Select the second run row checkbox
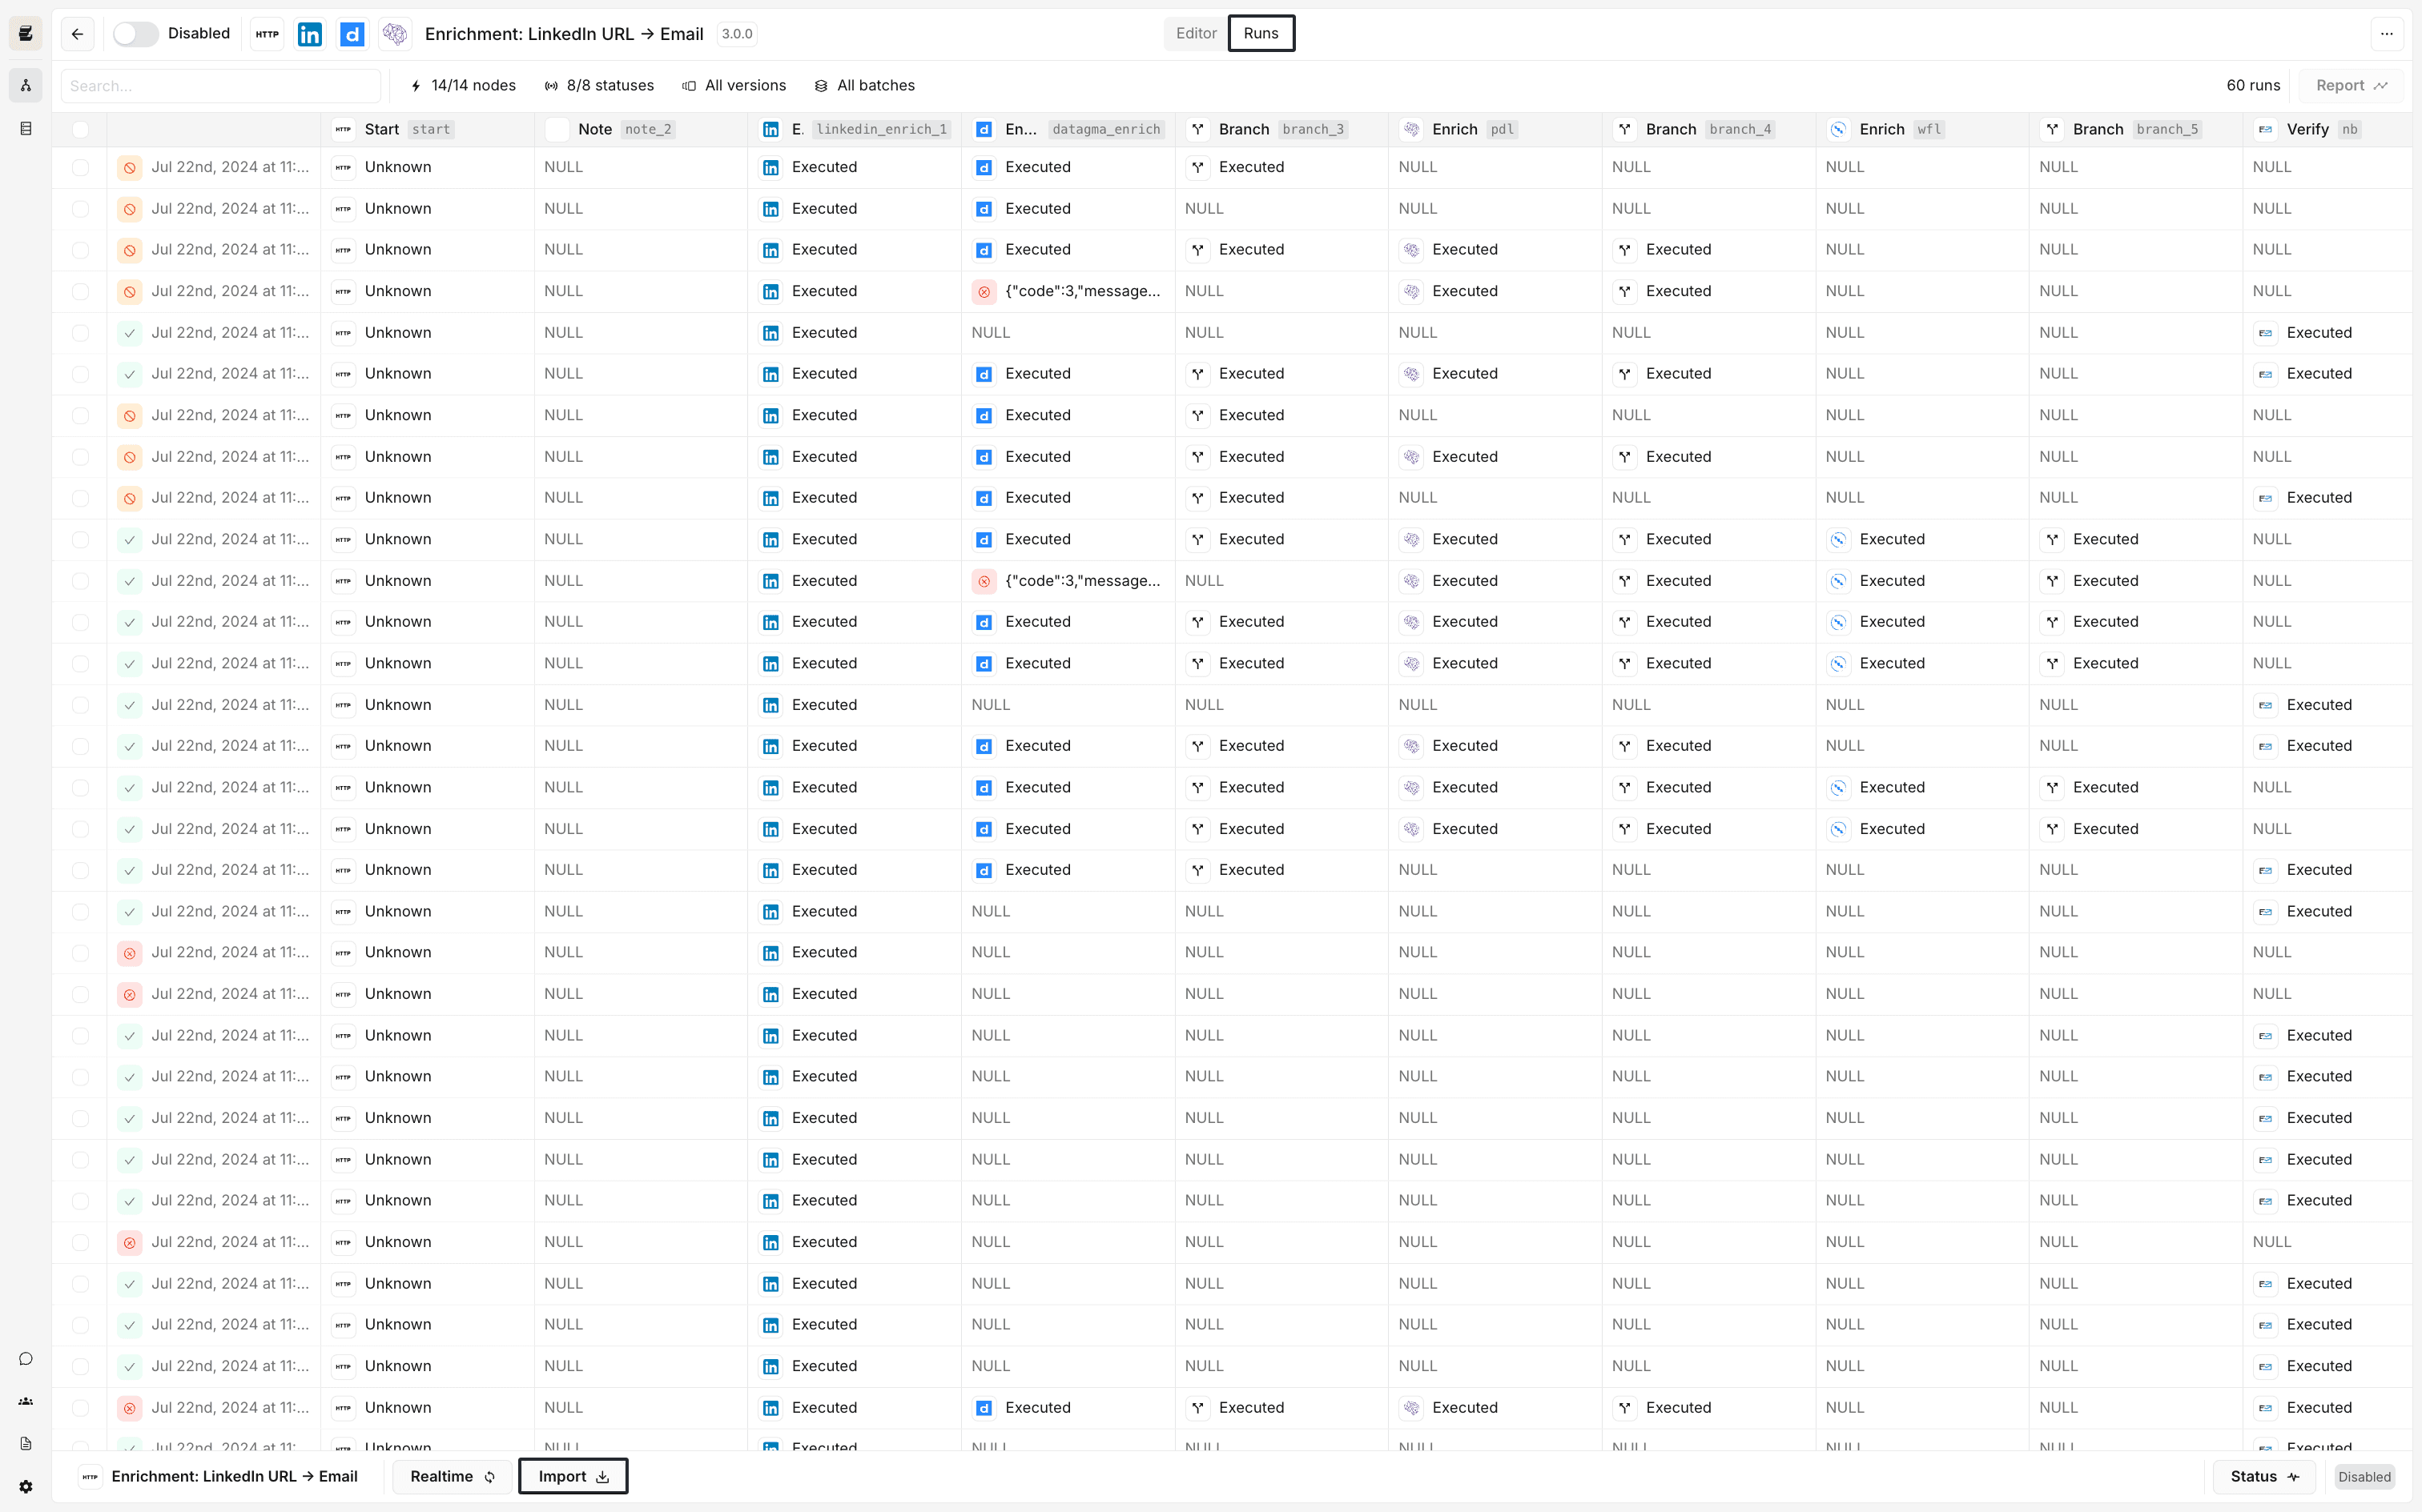 coord(81,209)
